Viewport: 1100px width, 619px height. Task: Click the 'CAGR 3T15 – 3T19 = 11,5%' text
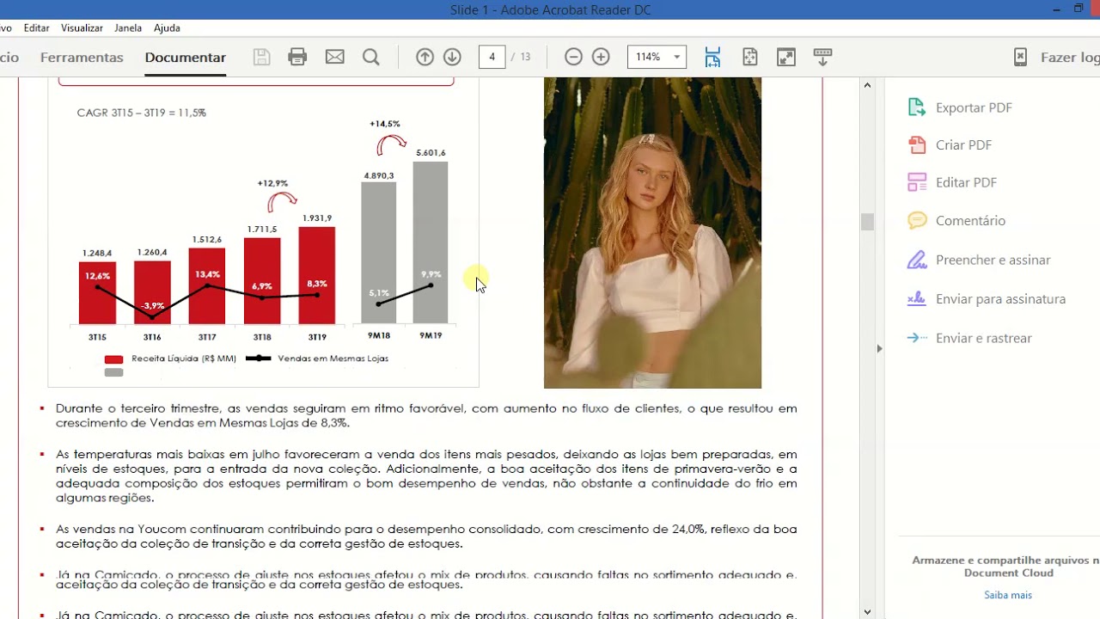tap(141, 113)
